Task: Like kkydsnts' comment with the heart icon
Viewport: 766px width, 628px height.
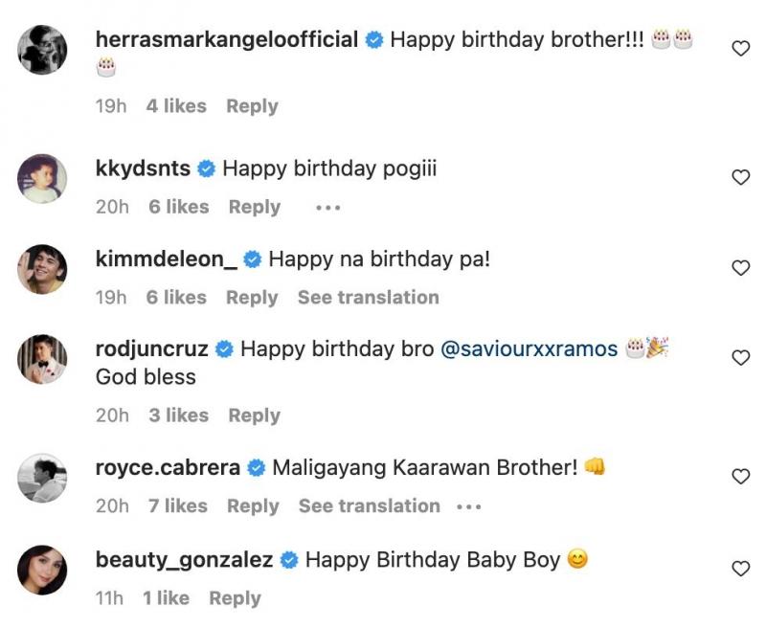Action: (x=740, y=177)
